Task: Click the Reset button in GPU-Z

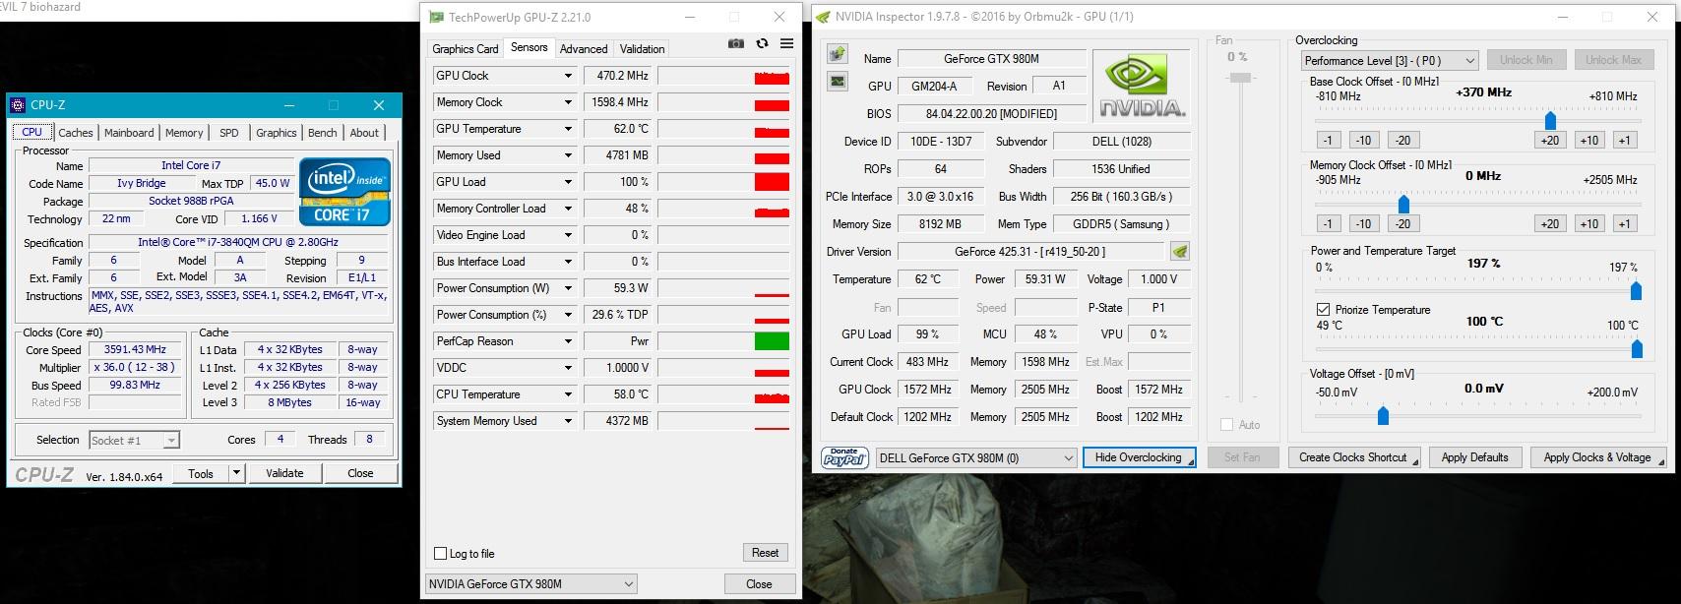Action: point(765,553)
